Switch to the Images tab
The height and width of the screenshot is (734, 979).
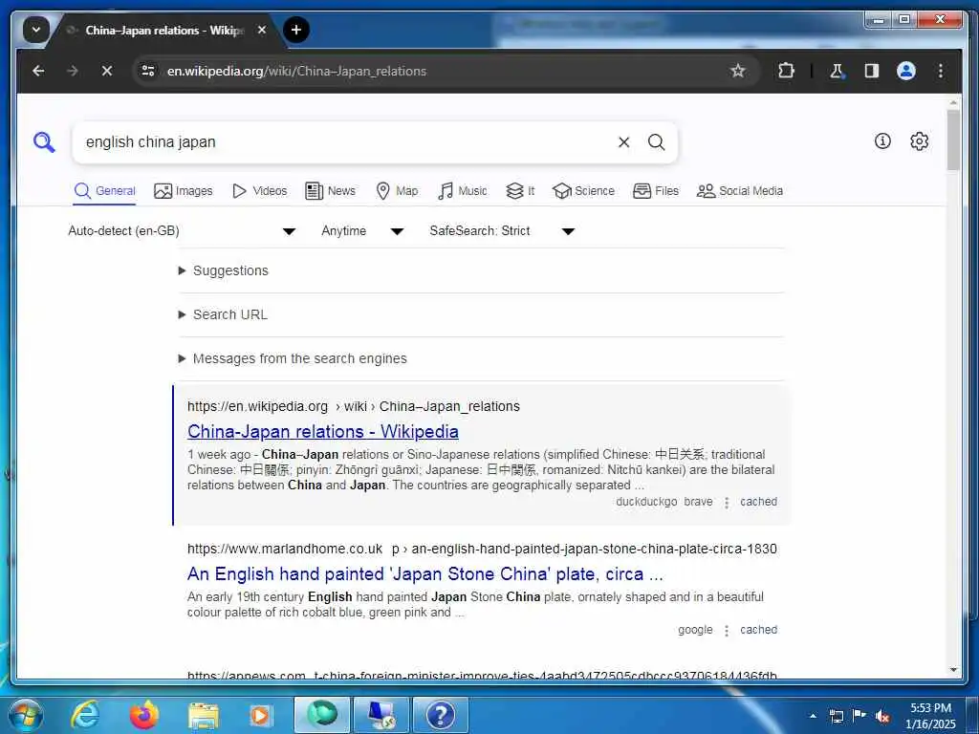tap(183, 191)
